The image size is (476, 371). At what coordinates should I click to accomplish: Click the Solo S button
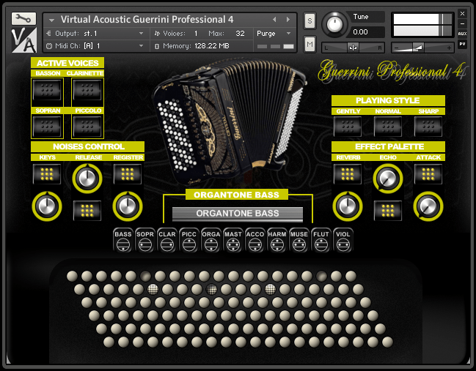tap(310, 21)
